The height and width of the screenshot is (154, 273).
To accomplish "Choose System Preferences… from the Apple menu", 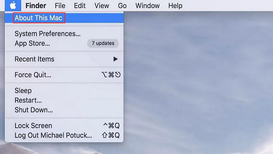I will coord(64,34).
